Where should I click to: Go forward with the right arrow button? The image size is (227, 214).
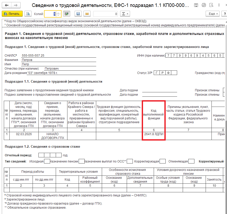click(x=16, y=5)
